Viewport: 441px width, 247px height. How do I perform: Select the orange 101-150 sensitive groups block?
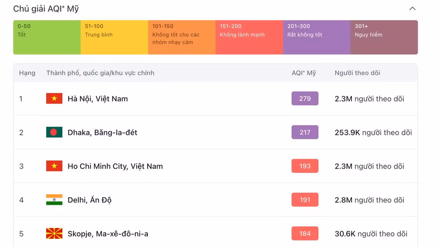pos(182,37)
